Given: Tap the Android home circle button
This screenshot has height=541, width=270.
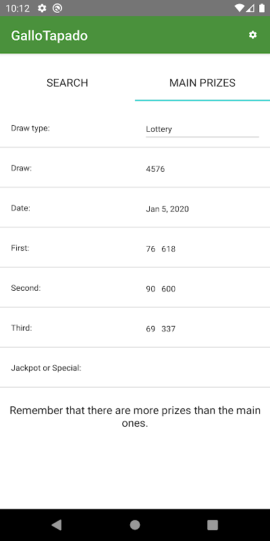Looking at the screenshot, I should point(134,525).
